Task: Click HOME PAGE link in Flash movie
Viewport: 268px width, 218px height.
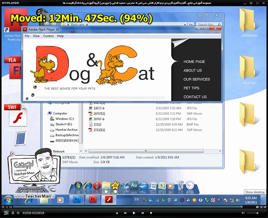Action: coord(194,62)
